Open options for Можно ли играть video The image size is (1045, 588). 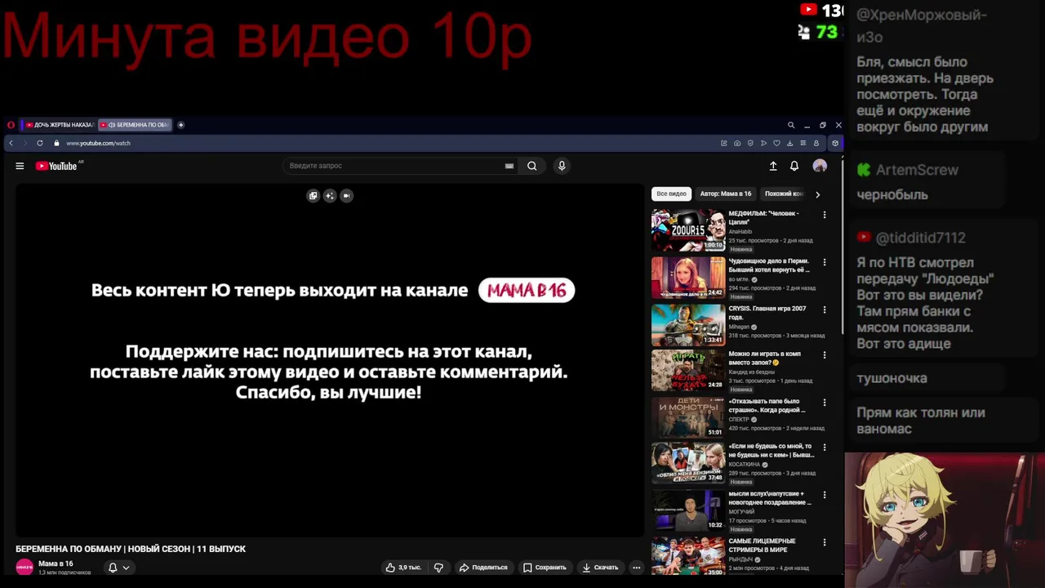click(x=825, y=355)
